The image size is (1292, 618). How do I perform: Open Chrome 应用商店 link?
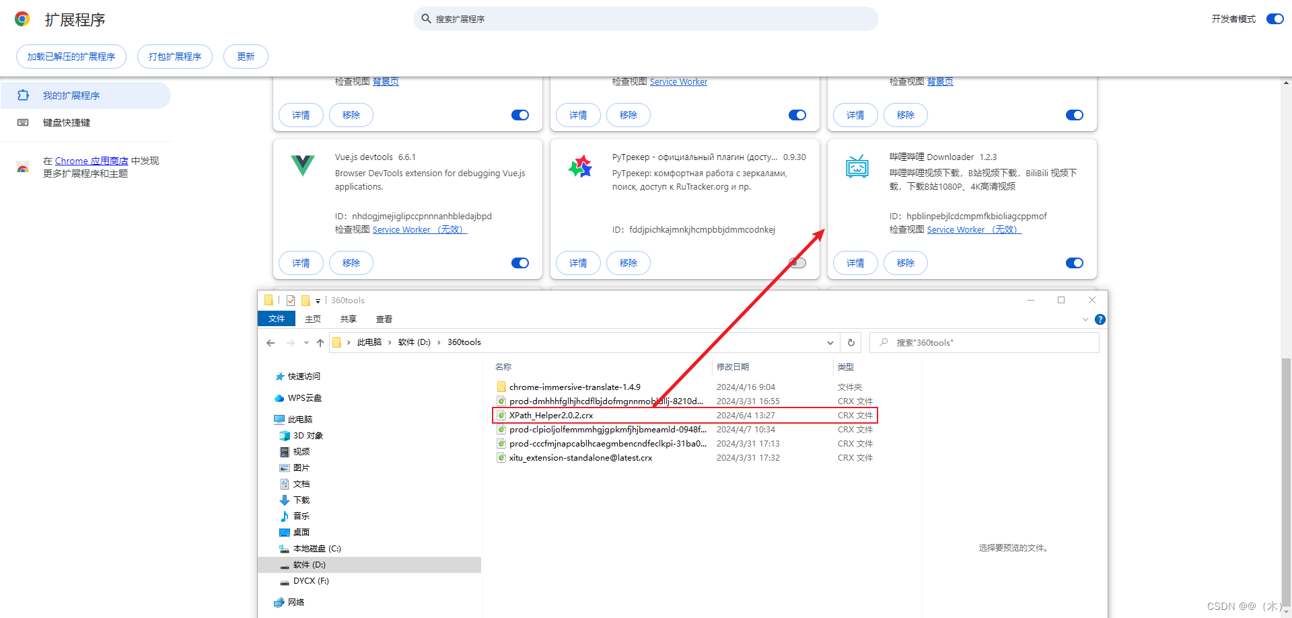click(x=92, y=161)
